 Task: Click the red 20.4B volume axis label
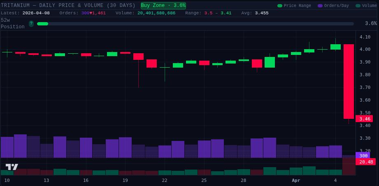click(x=365, y=162)
